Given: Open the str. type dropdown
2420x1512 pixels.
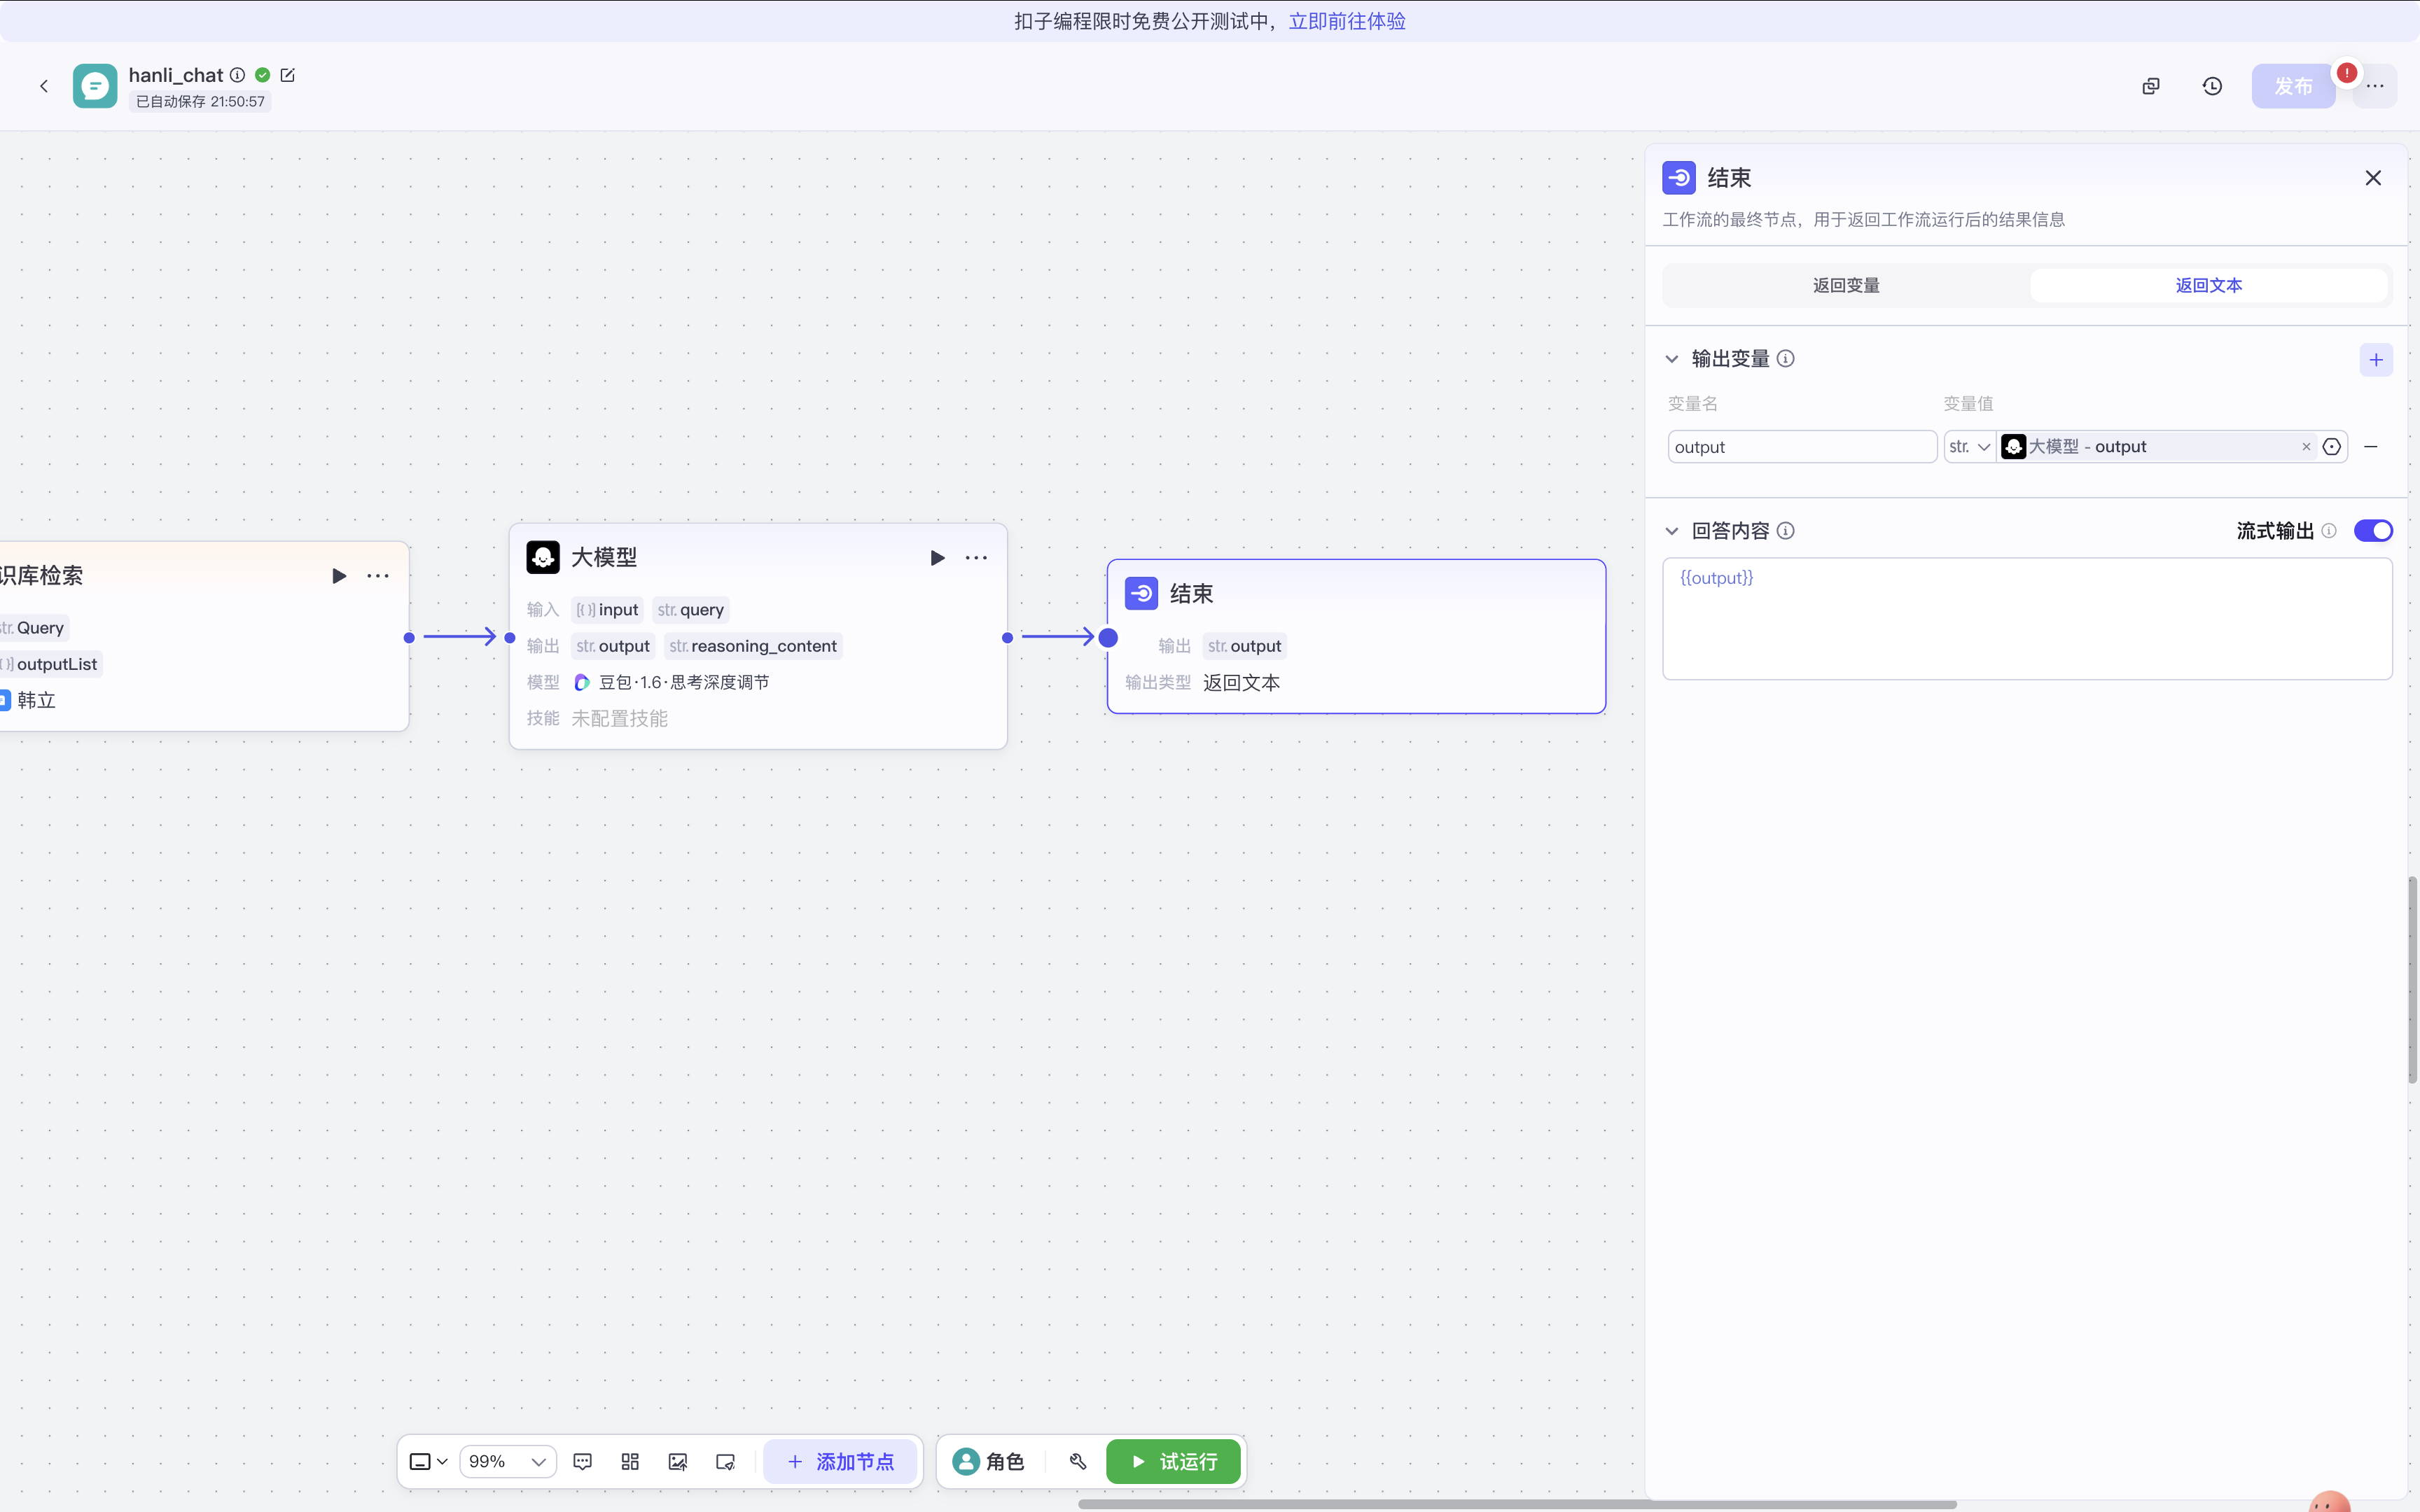Looking at the screenshot, I should 1969,447.
